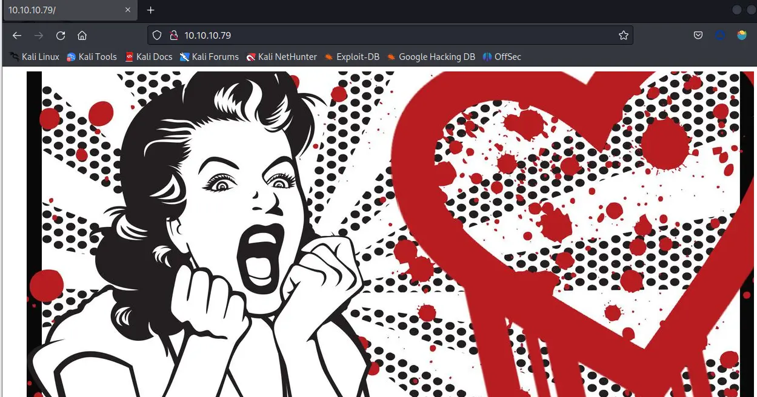Screen dimensions: 757x397
Task: Open the blue extension icon in the toolbar
Action: [720, 36]
